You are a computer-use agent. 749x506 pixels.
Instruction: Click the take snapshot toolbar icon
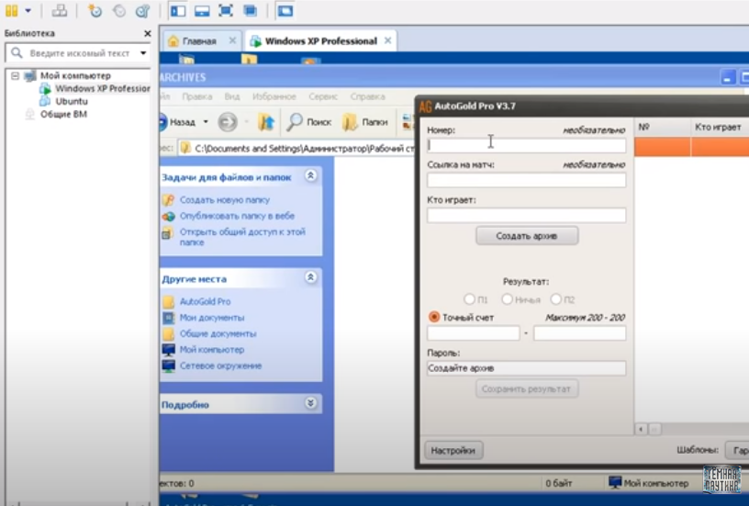pos(95,11)
